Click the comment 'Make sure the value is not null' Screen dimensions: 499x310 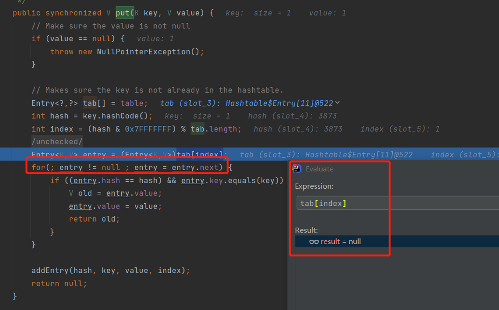[111, 26]
